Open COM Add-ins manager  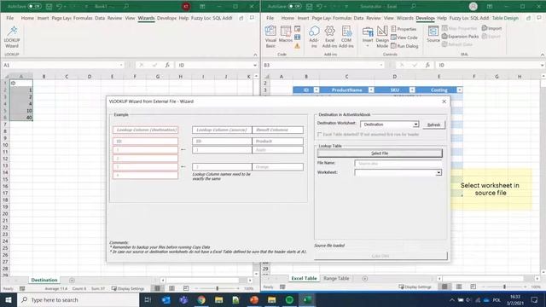(x=346, y=37)
